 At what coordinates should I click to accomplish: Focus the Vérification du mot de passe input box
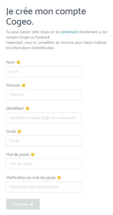pos(44,187)
